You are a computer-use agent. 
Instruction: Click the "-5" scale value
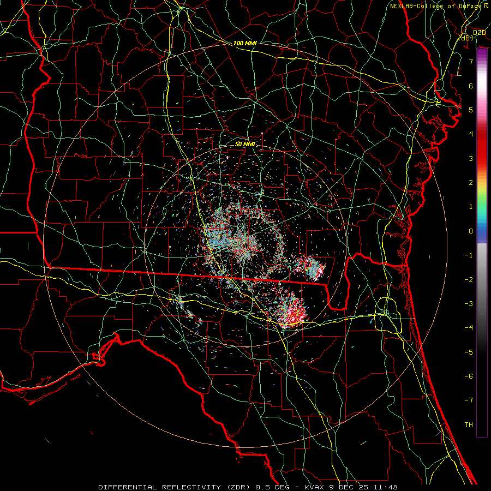click(x=469, y=352)
